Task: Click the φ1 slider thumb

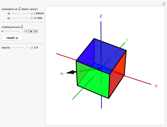Action: pyautogui.click(x=22, y=18)
